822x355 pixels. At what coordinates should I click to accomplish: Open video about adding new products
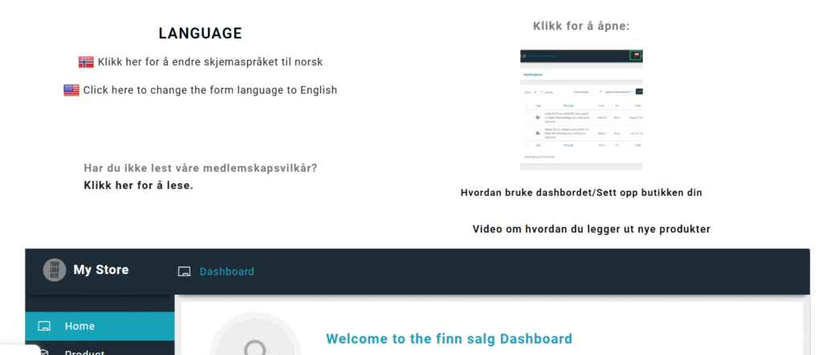click(x=591, y=229)
